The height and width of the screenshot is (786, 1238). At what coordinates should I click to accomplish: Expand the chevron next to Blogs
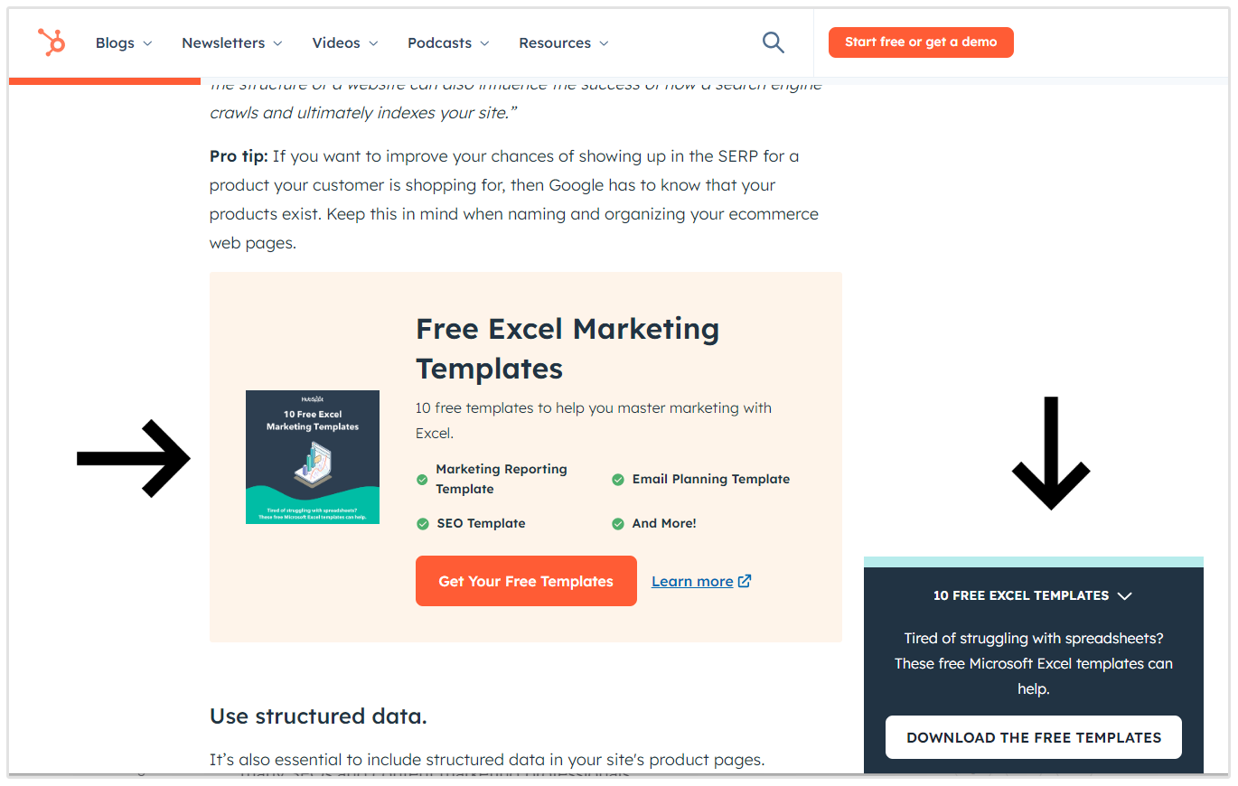coord(147,43)
